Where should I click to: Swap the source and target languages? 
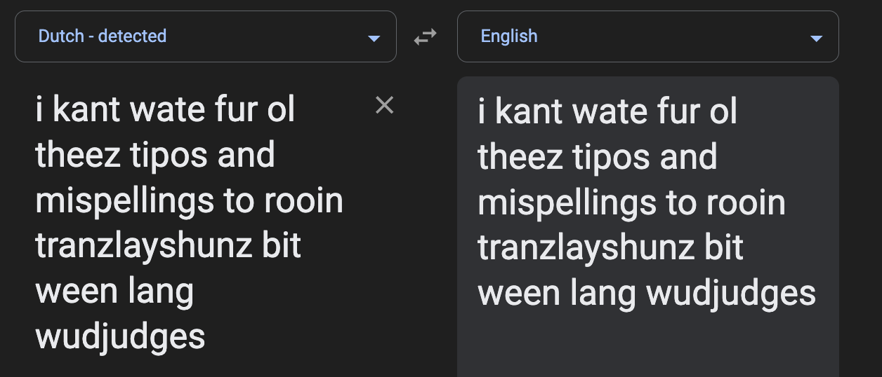coord(425,37)
